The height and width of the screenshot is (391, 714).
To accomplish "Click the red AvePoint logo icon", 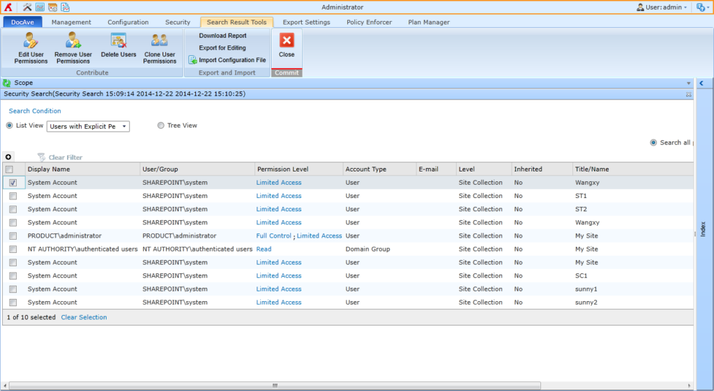I will (x=8, y=7).
